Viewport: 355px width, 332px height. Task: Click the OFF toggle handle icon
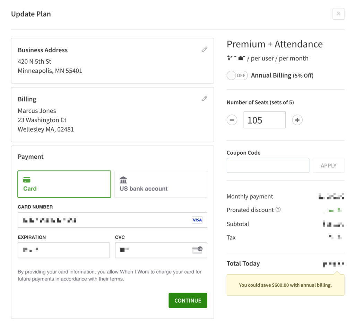tap(232, 75)
